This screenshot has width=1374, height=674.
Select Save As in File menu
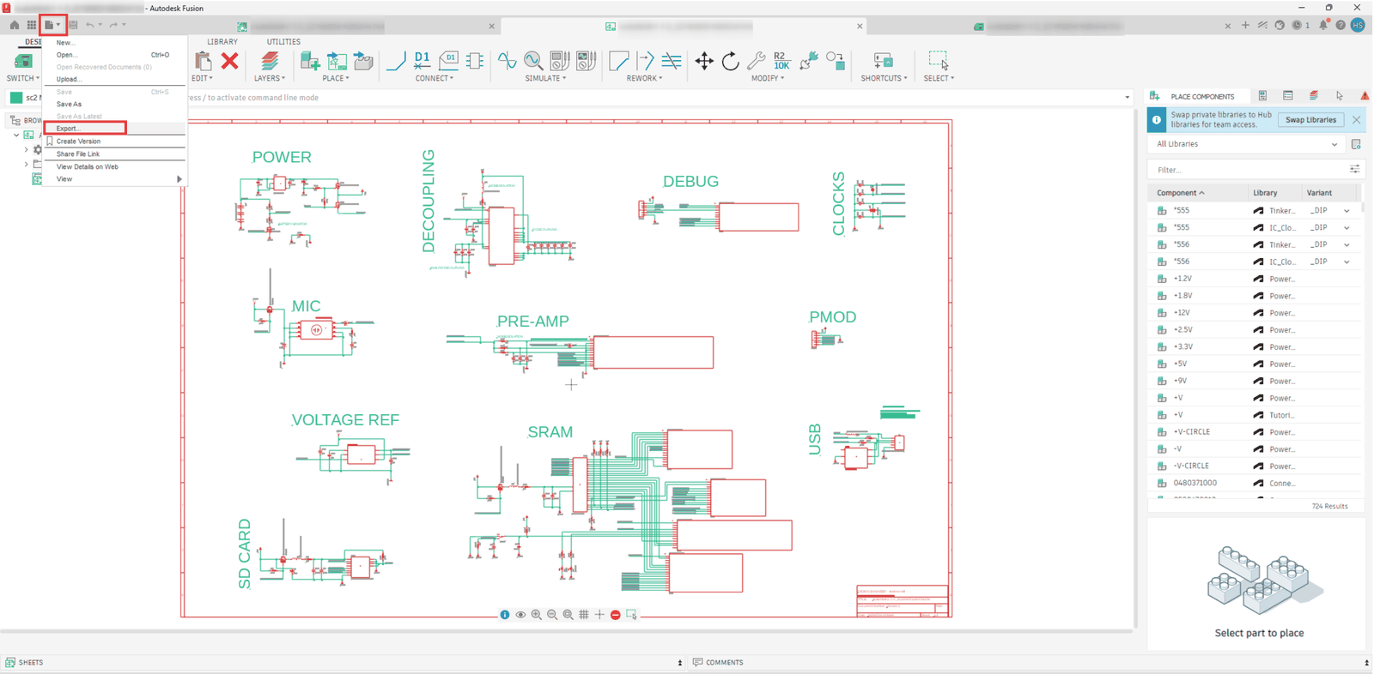[x=69, y=104]
